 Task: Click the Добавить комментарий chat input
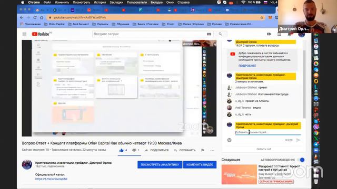(268, 132)
